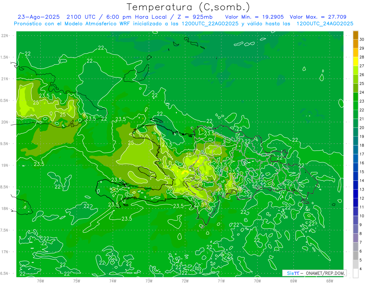Click the '69W' longitude axis label
This screenshot has height=285, width=370.
point(294,281)
